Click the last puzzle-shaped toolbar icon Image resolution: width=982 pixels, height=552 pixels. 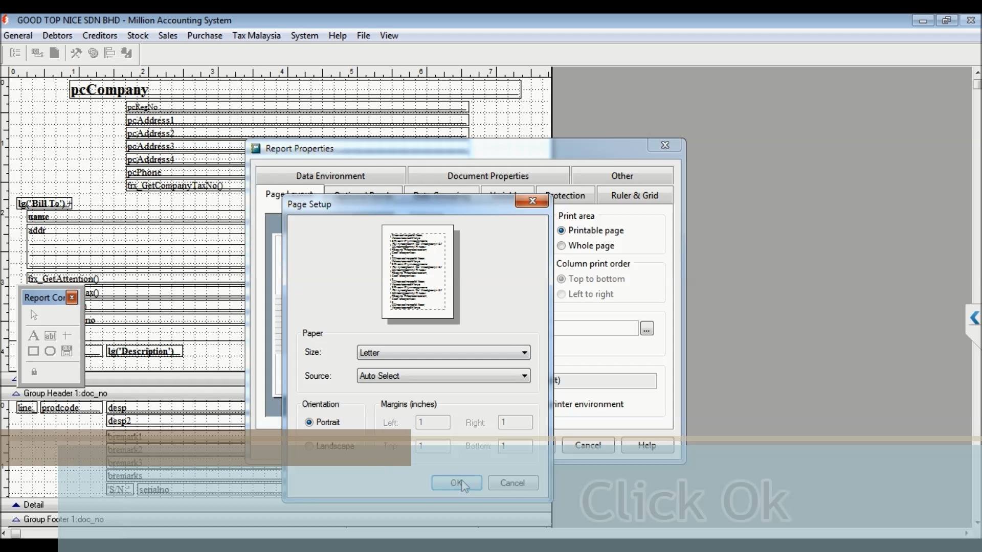tap(126, 53)
